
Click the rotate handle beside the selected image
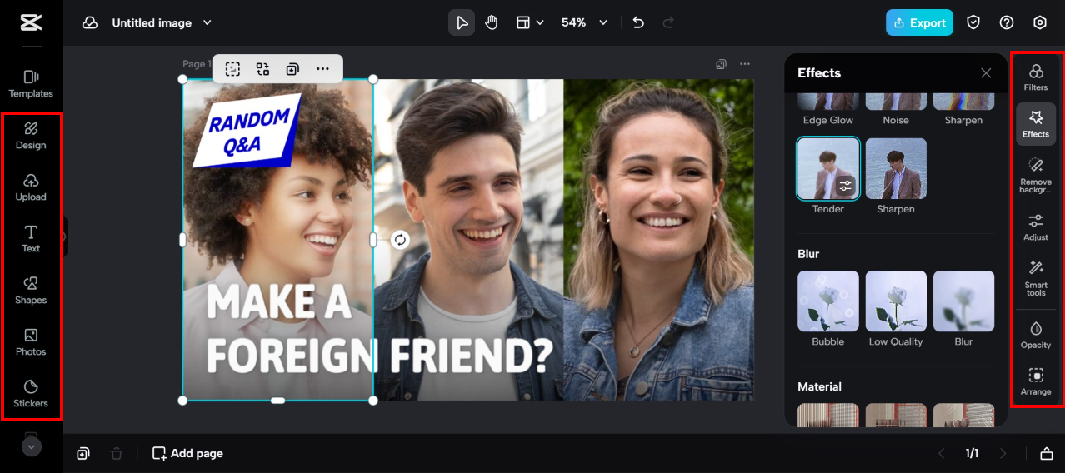401,240
